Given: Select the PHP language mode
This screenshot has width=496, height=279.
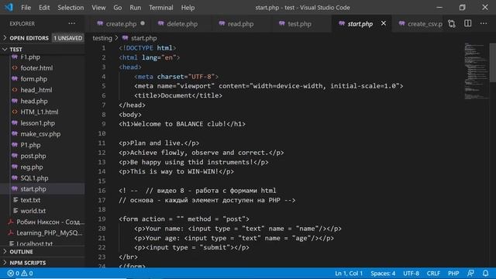Looking at the screenshot, I should [453, 274].
